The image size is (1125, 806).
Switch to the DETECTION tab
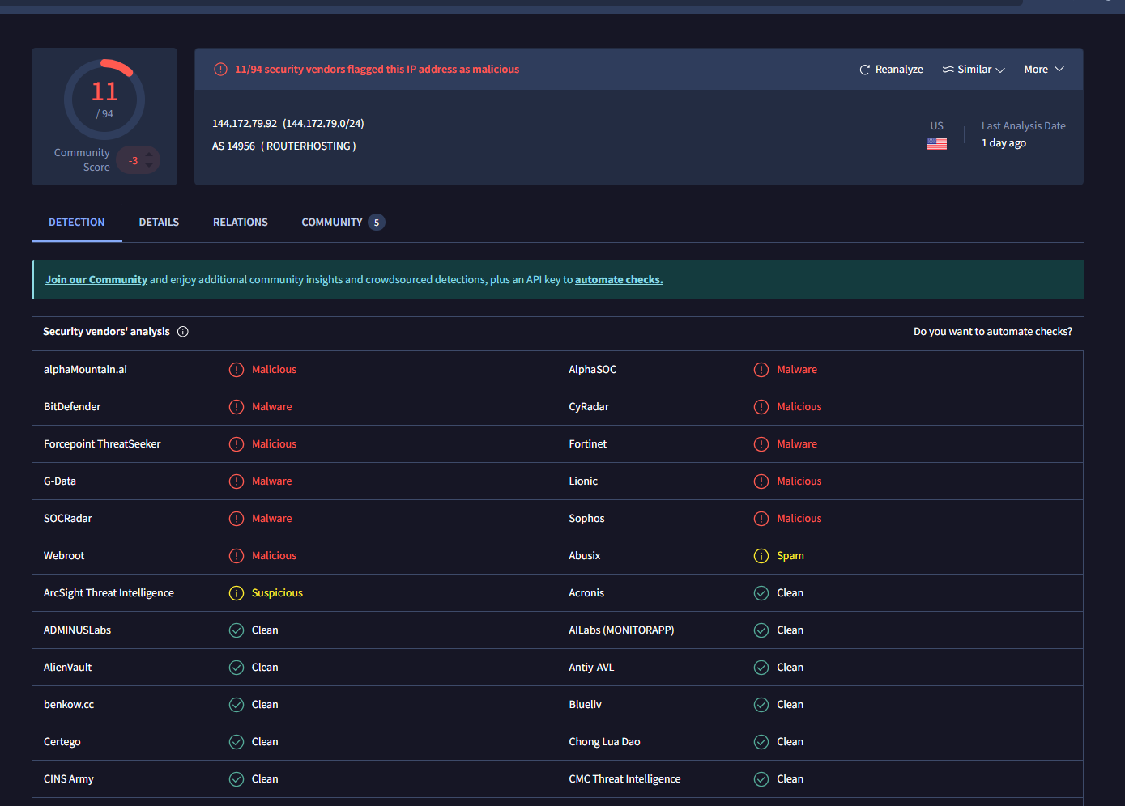coord(77,223)
